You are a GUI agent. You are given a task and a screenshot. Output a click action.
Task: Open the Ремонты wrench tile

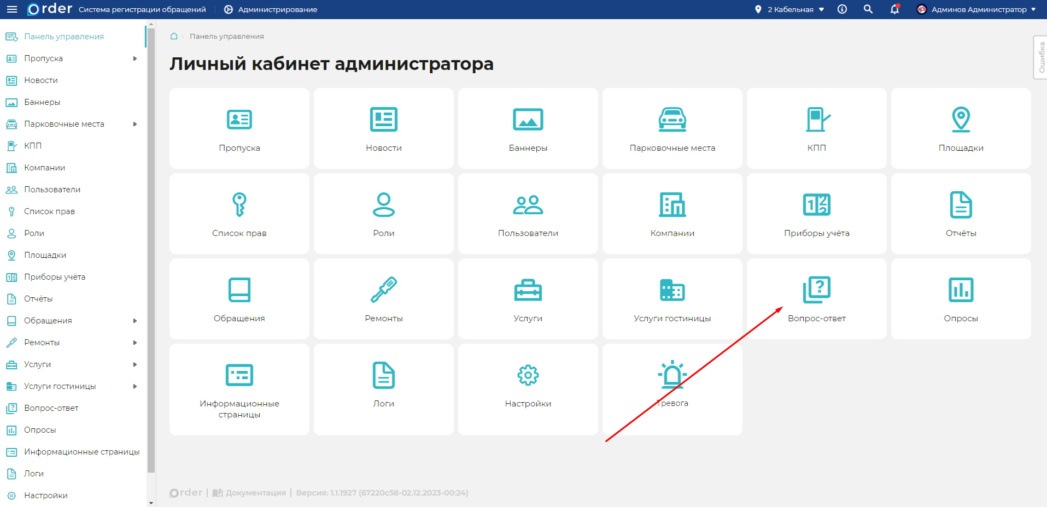pos(383,299)
